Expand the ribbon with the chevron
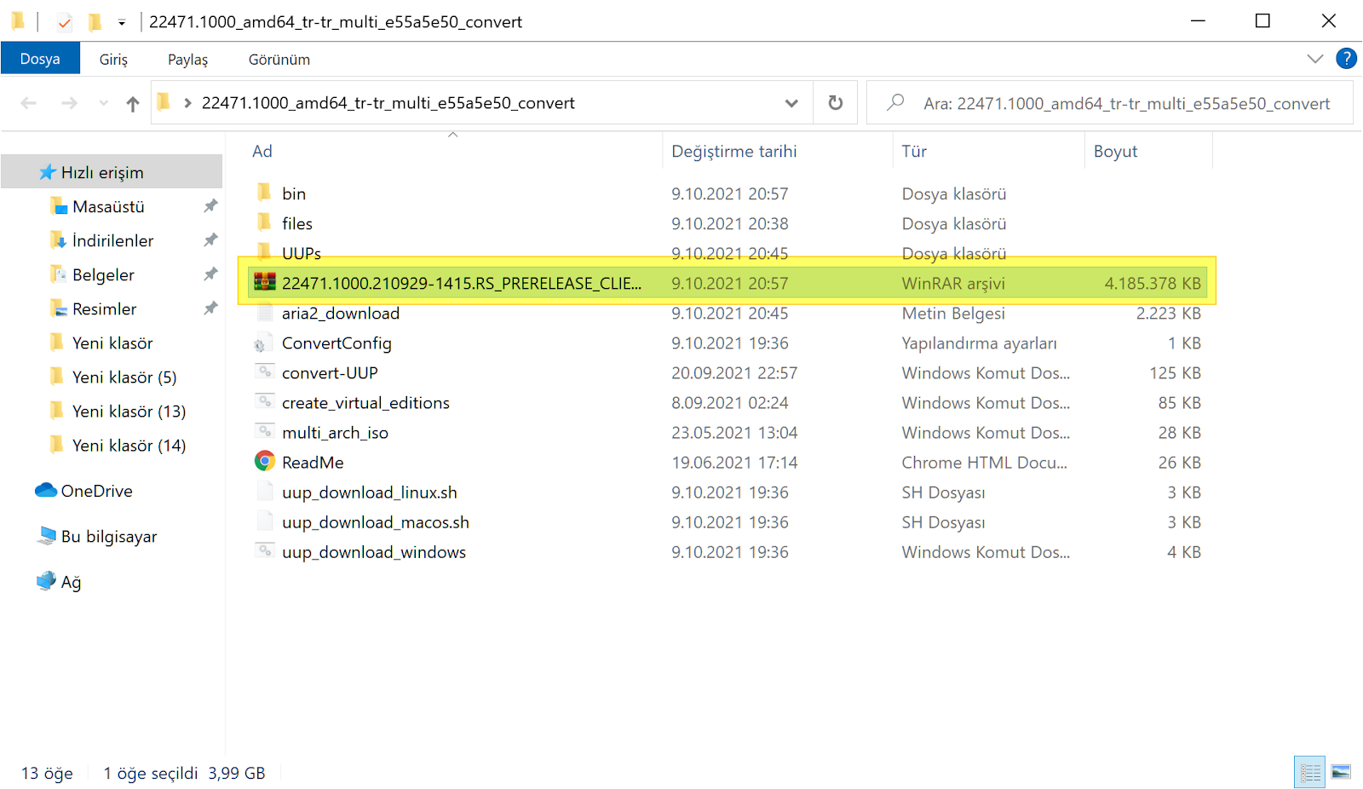1363x789 pixels. point(1315,59)
